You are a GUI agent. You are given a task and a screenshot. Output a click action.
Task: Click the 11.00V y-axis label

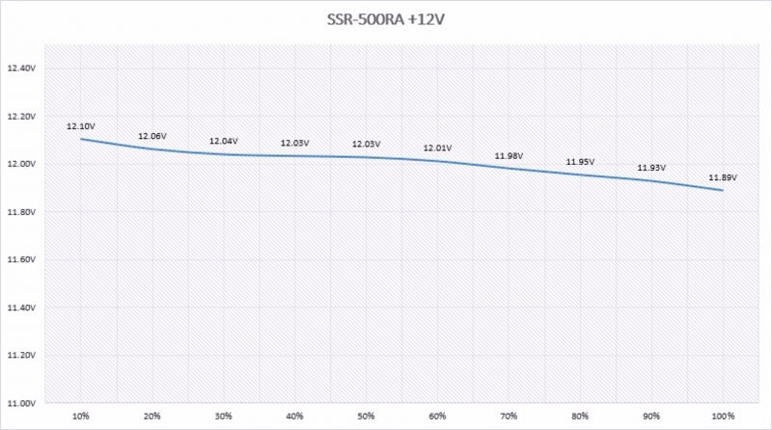(21, 403)
